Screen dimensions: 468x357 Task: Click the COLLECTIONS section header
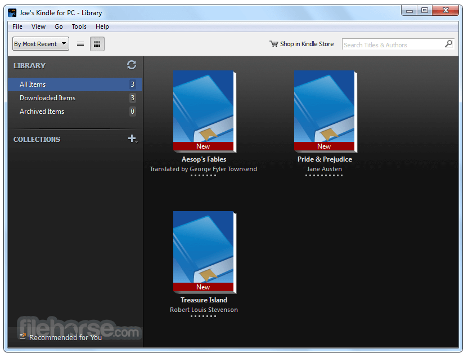click(37, 139)
